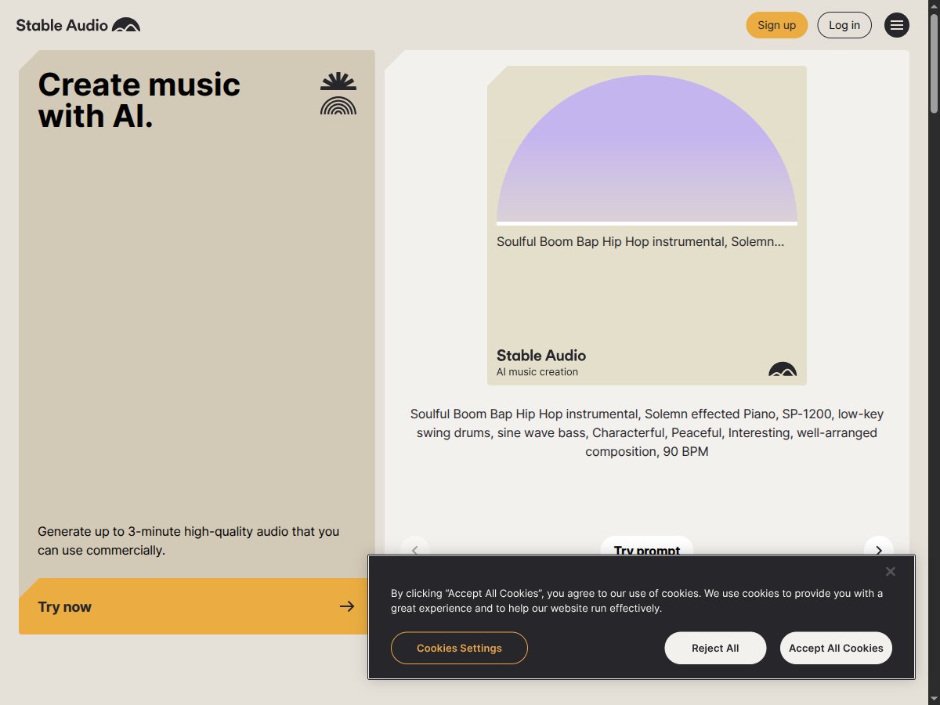Click the Stable Audio rainbow logo icon
The height and width of the screenshot is (705, 940).
(x=128, y=24)
